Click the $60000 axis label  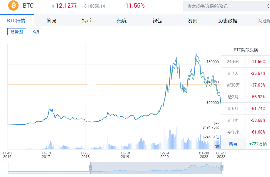point(213,62)
